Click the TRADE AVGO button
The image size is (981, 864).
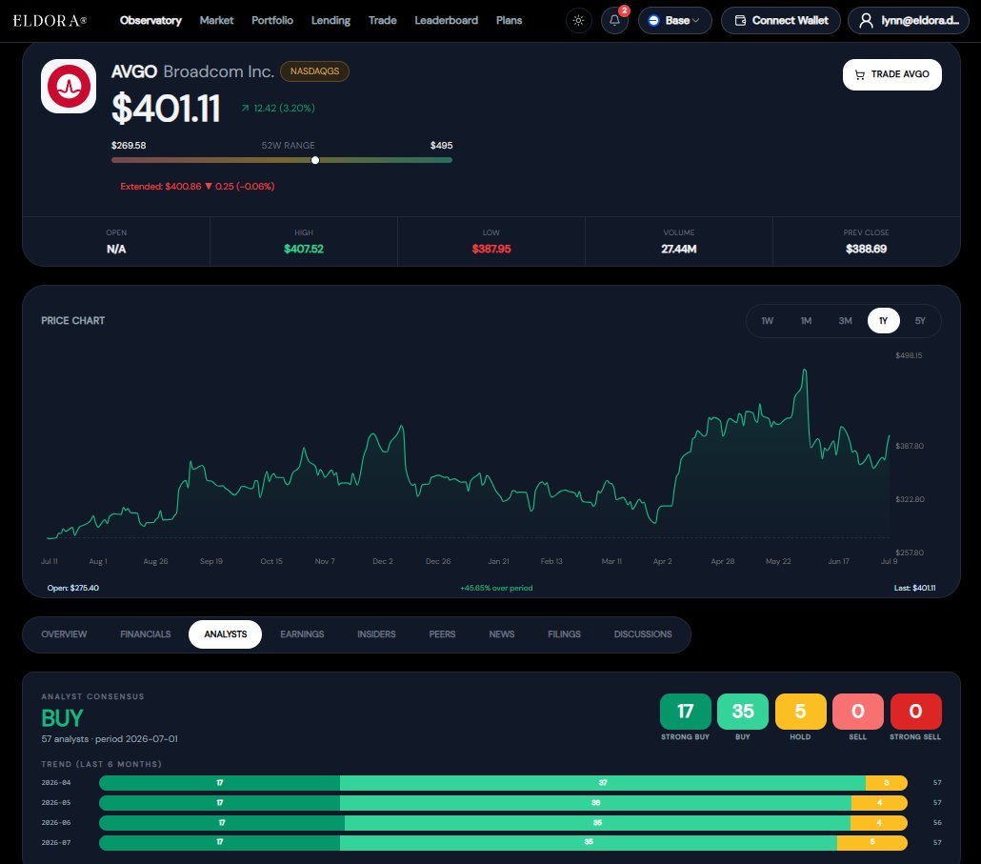click(891, 74)
